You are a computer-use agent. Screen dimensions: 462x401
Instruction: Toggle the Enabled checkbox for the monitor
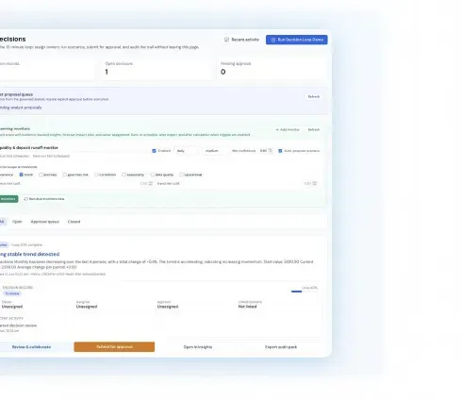tap(154, 151)
